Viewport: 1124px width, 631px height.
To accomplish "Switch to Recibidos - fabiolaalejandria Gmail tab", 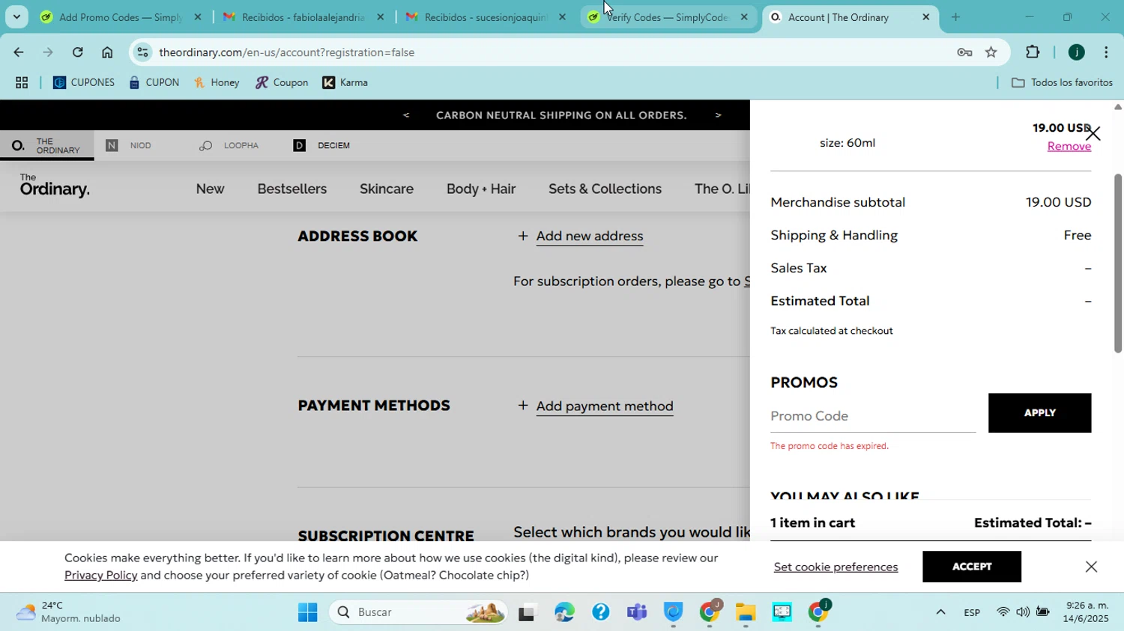I will pyautogui.click(x=303, y=16).
